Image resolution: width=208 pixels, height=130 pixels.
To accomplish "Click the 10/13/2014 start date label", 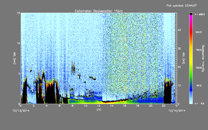I will [x=21, y=111].
